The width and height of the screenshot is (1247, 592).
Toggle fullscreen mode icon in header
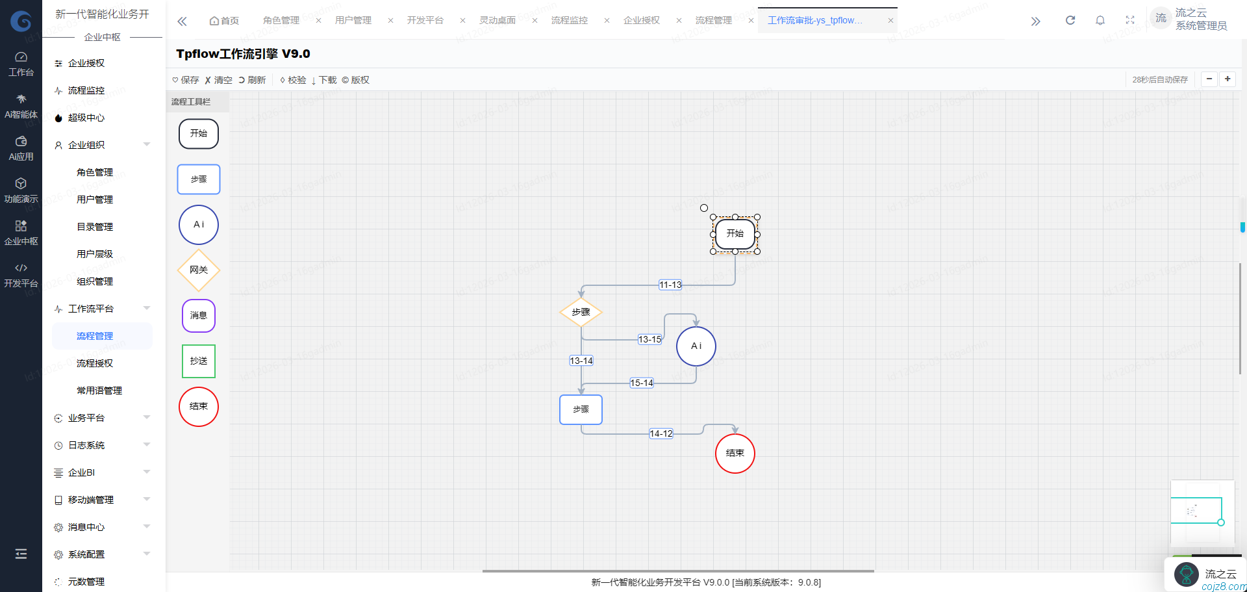pos(1129,20)
